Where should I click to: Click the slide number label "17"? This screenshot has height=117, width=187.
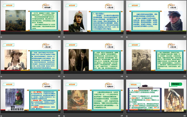tap(122, 116)
